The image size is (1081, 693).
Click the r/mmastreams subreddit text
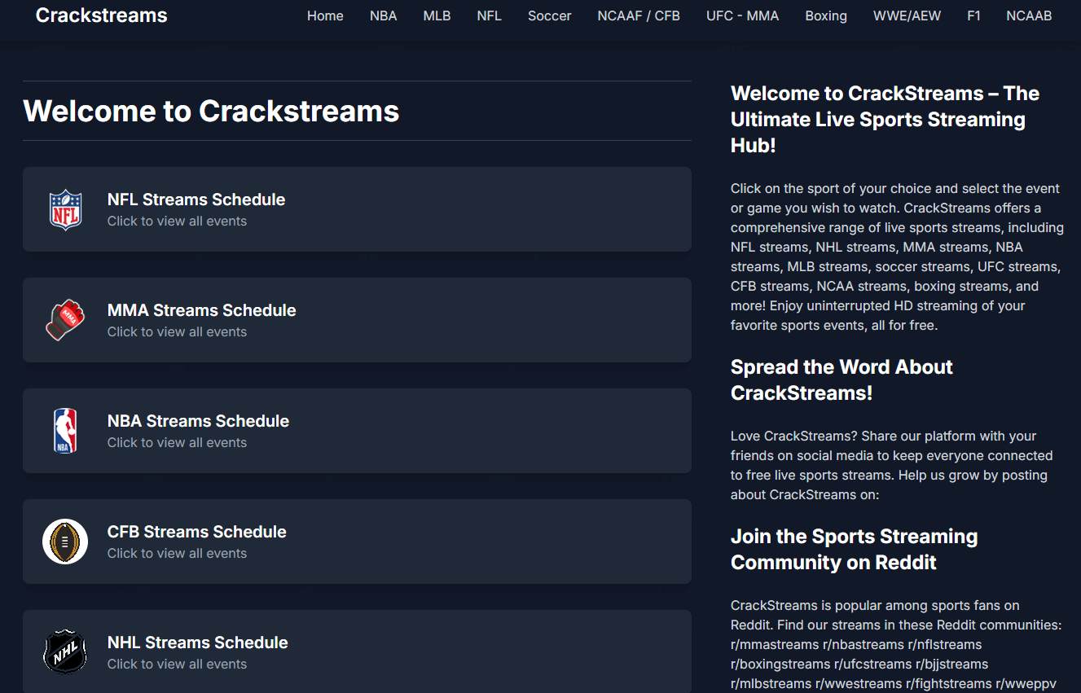tap(775, 645)
